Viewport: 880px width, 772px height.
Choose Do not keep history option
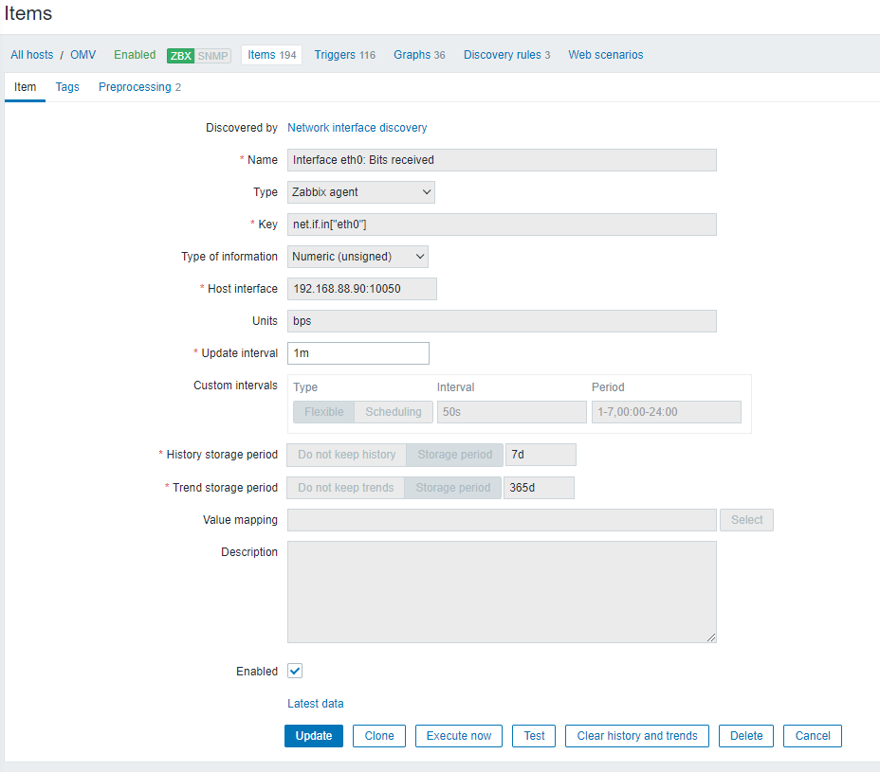coord(347,455)
